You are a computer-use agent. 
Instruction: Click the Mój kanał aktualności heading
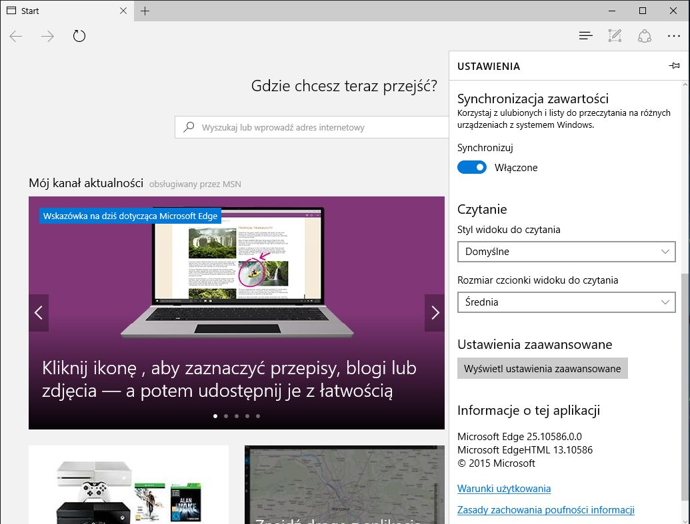point(86,183)
